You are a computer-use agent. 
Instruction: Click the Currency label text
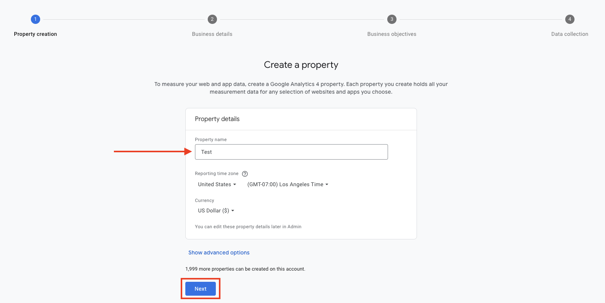click(205, 200)
